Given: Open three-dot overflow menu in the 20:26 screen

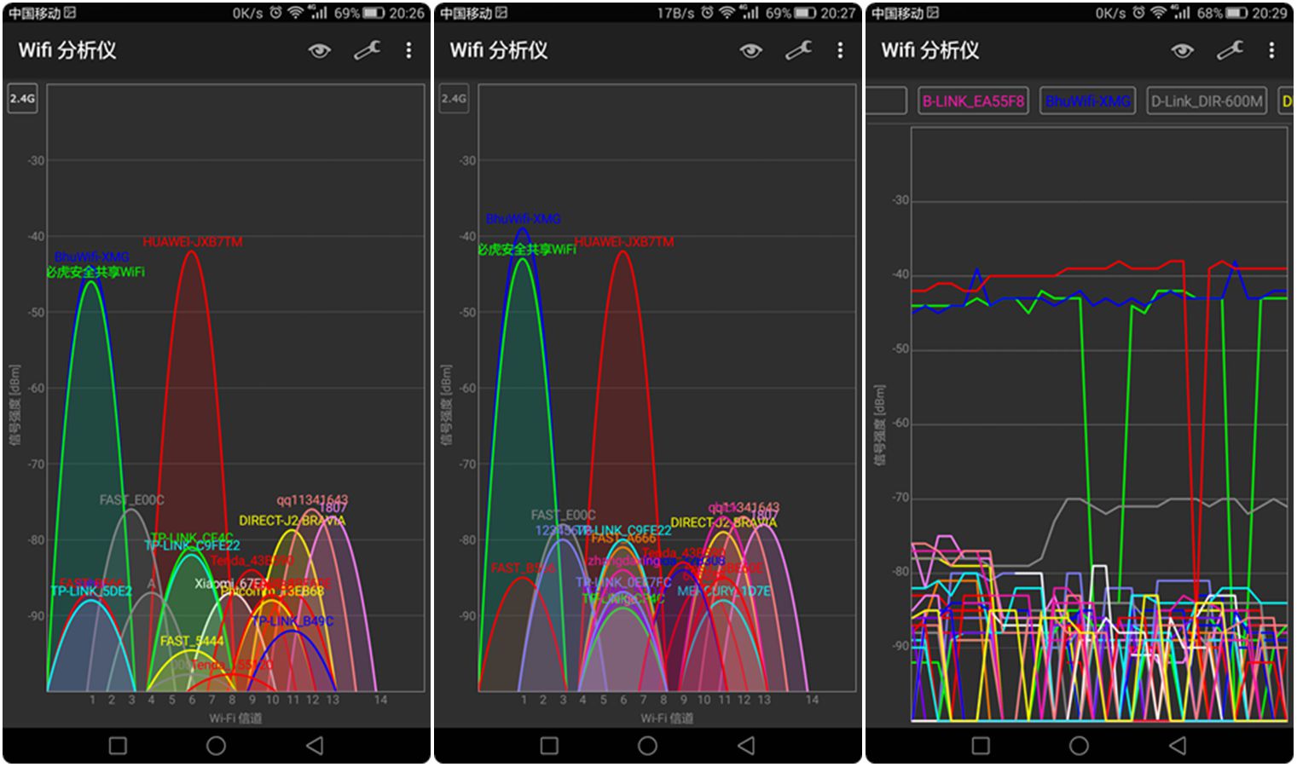Looking at the screenshot, I should tap(409, 51).
